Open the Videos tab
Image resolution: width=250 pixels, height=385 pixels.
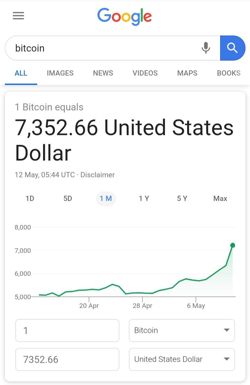(x=145, y=73)
